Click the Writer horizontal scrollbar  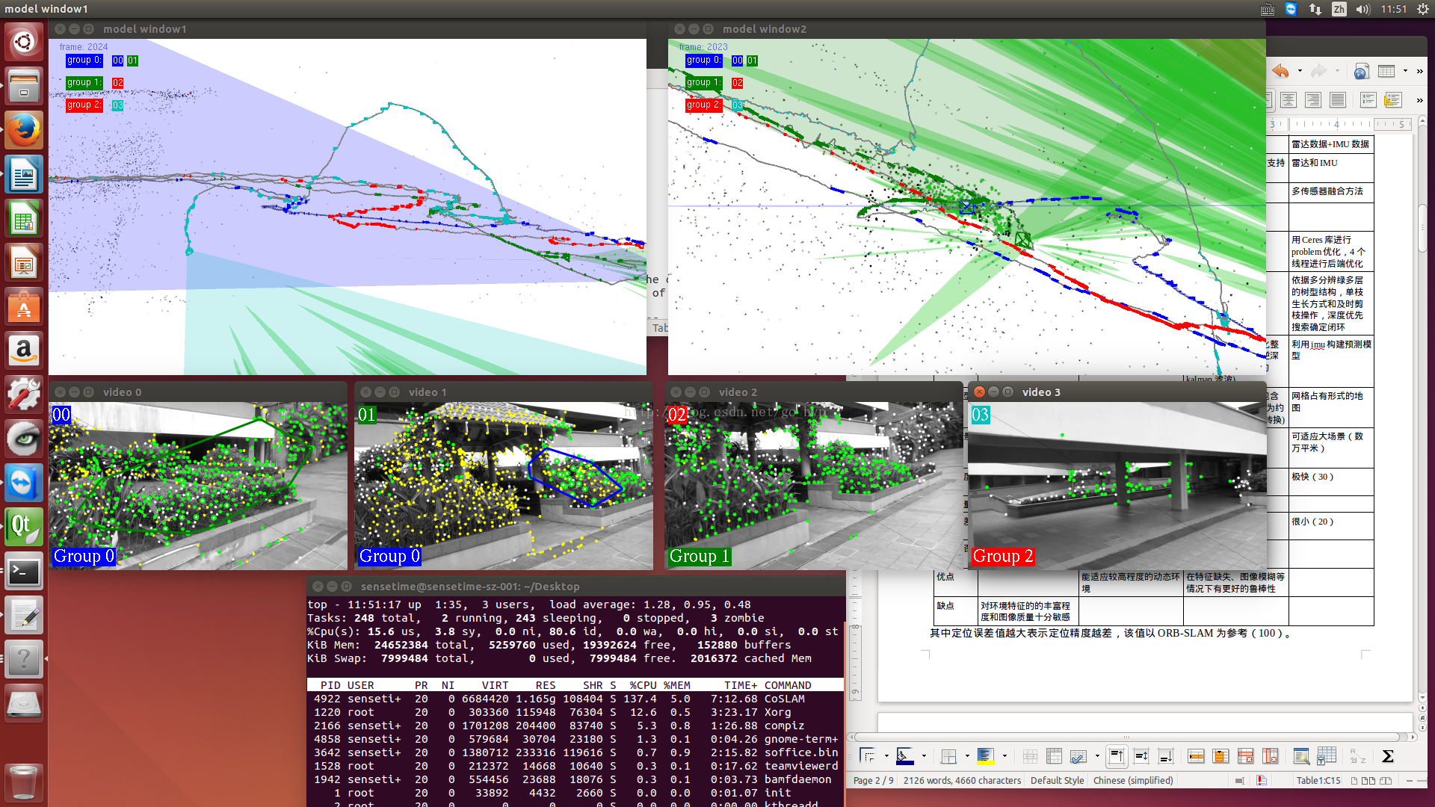(1133, 737)
